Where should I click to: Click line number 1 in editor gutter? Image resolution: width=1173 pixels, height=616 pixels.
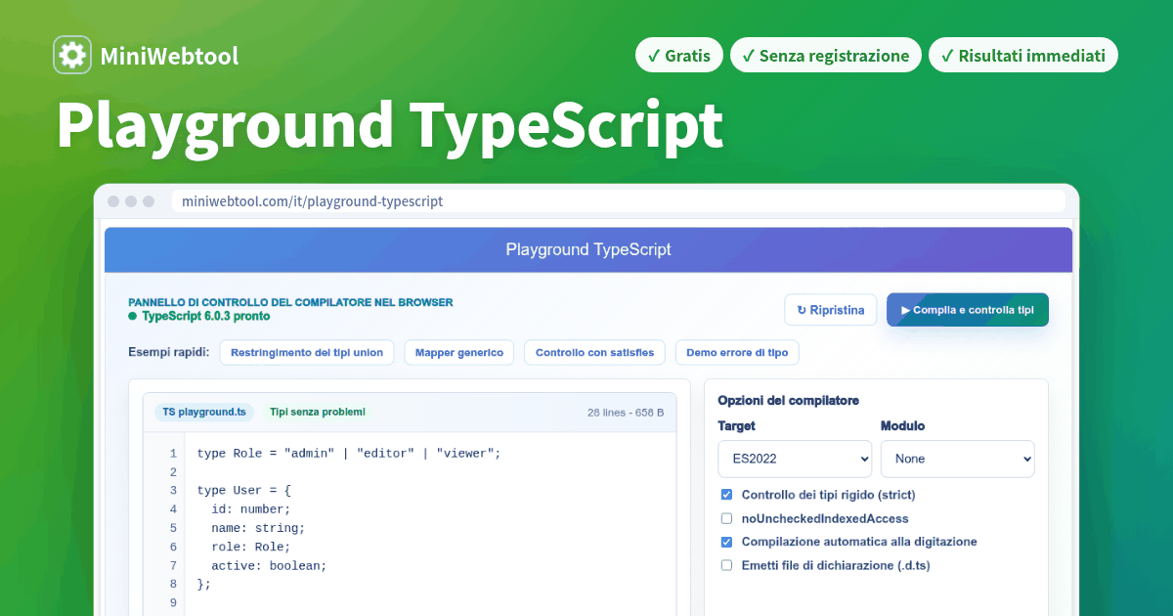(x=173, y=454)
